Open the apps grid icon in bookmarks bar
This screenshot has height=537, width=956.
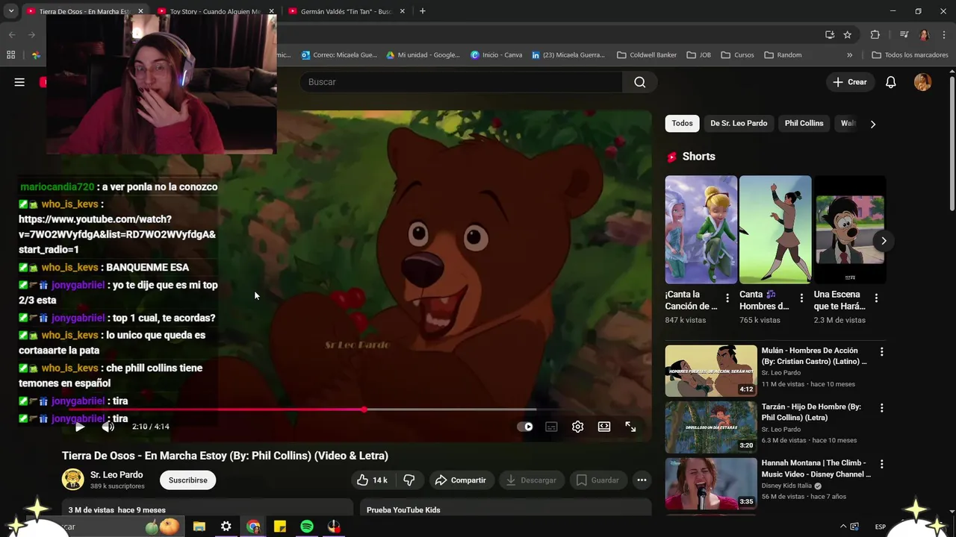click(x=11, y=54)
